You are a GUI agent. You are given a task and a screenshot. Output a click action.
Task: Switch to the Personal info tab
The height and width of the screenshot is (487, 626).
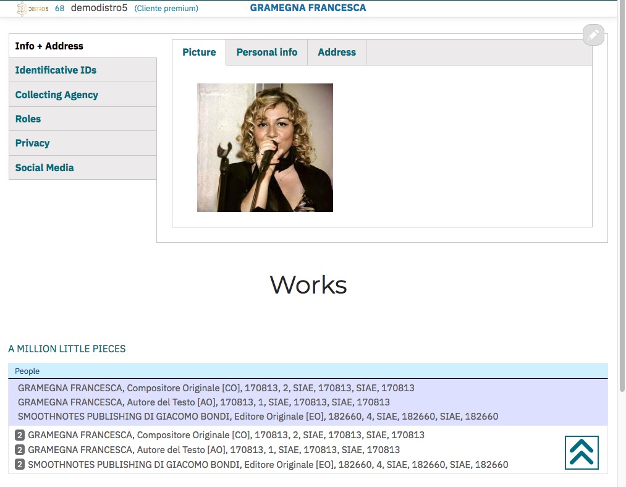[x=267, y=53]
